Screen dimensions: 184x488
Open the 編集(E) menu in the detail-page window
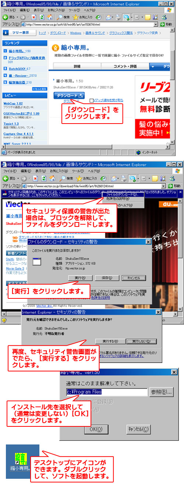pos(25,10)
